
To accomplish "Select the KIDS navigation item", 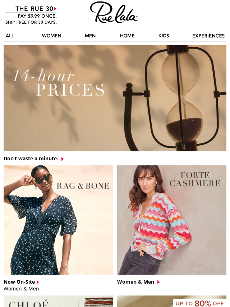I will pos(164,36).
